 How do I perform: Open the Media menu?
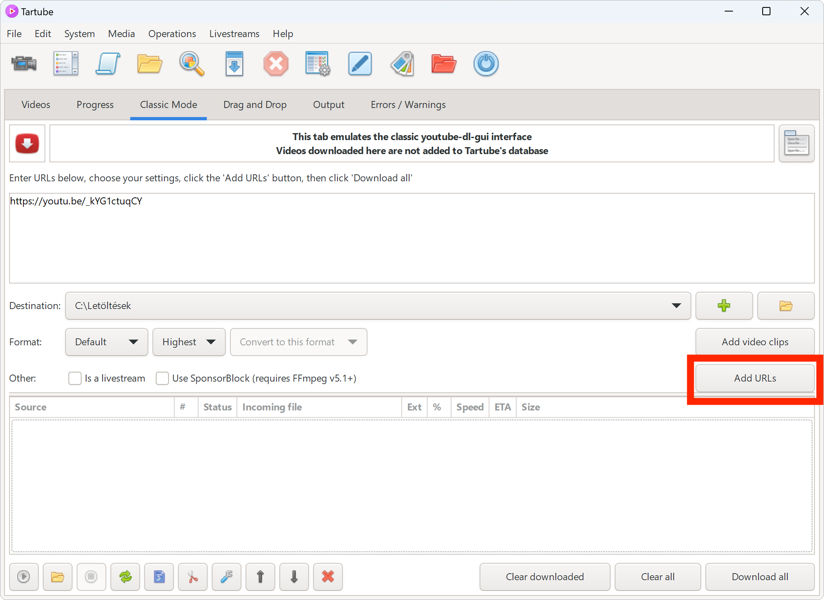click(x=122, y=34)
